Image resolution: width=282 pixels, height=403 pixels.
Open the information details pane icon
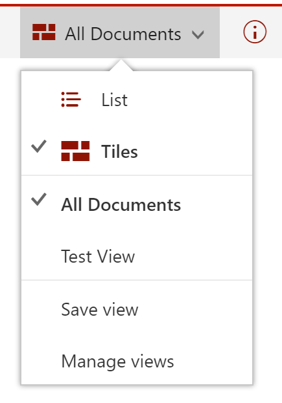pos(255,32)
